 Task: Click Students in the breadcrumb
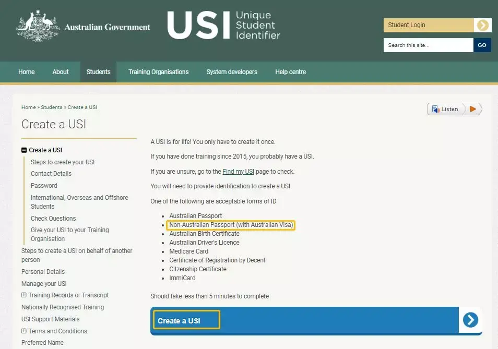click(52, 107)
